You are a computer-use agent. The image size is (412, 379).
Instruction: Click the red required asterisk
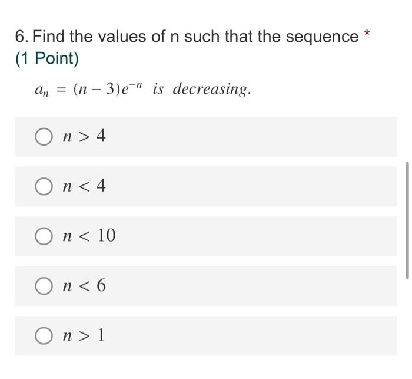pyautogui.click(x=367, y=34)
